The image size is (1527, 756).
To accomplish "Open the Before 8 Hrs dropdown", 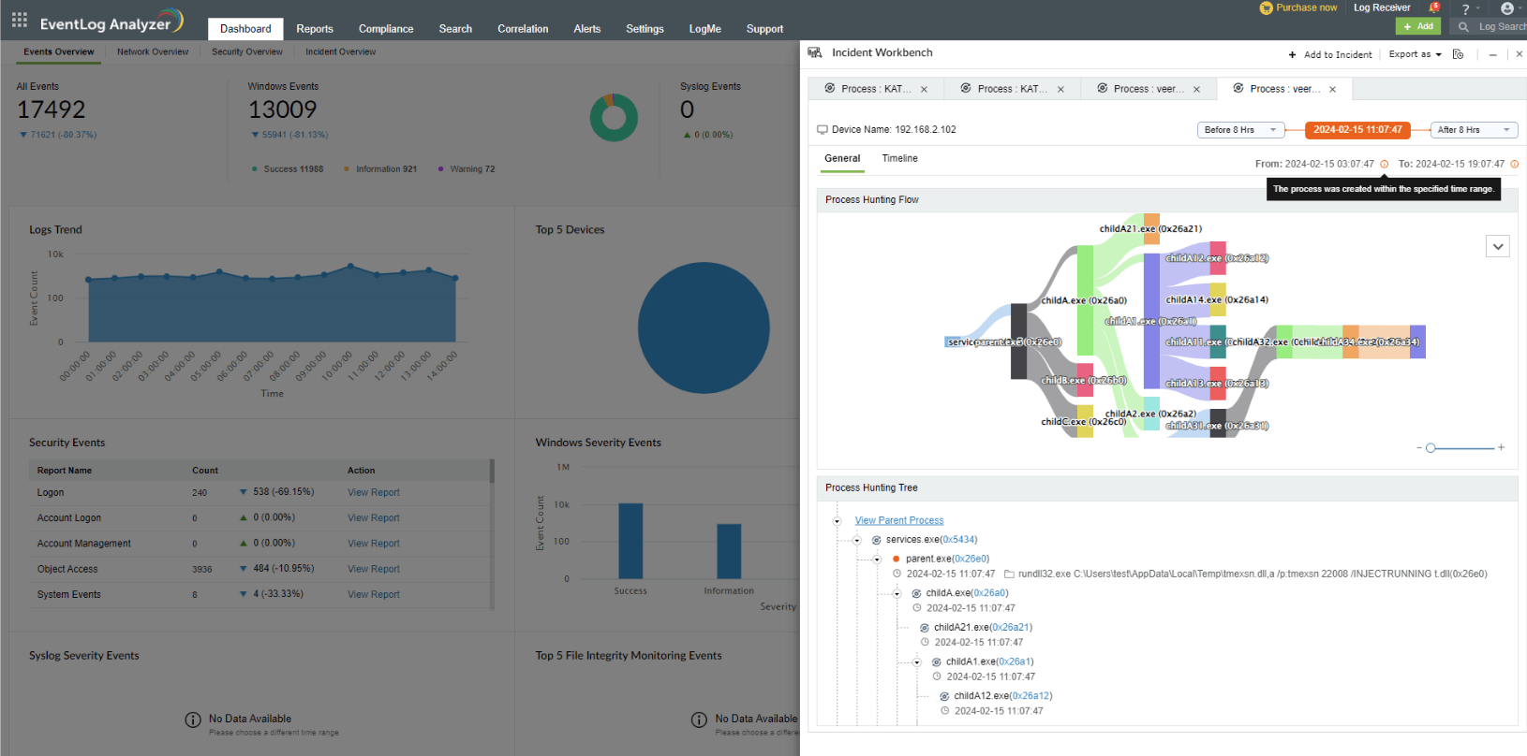I will click(1240, 130).
